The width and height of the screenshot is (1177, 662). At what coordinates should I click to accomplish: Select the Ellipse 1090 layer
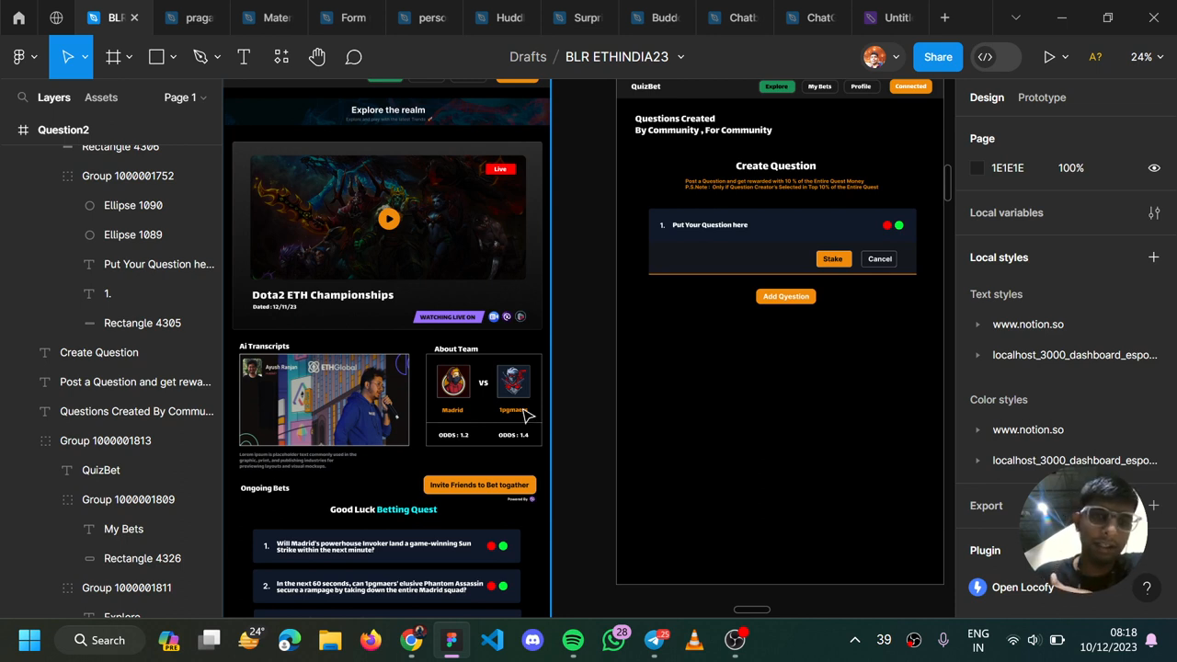[133, 205]
